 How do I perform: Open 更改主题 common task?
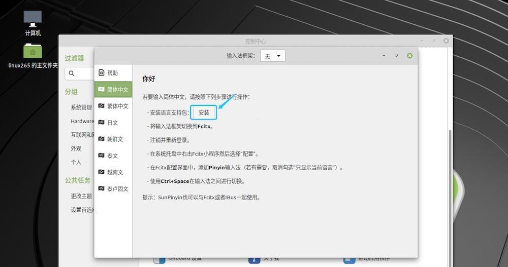81,196
